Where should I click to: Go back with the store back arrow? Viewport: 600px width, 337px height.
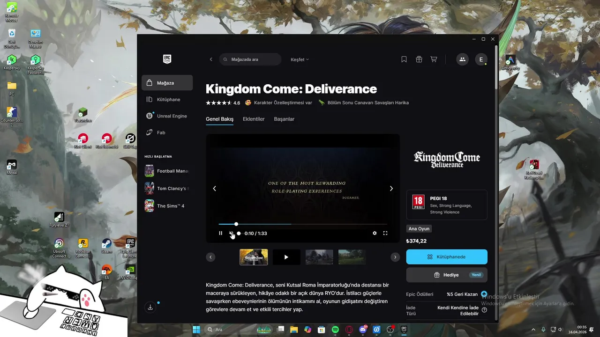click(211, 59)
